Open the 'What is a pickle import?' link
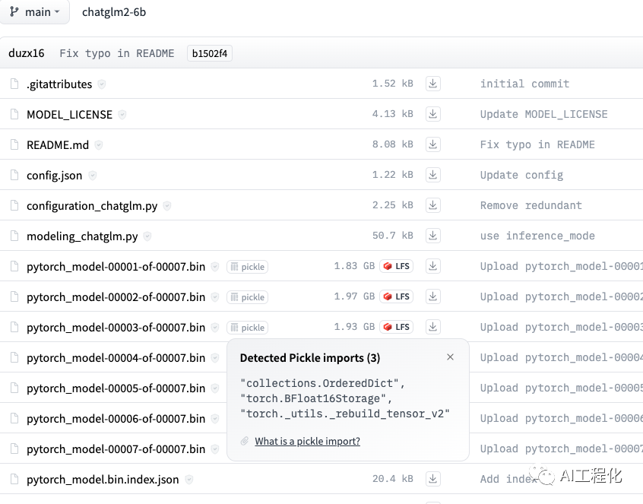Image resolution: width=643 pixels, height=504 pixels. [x=307, y=441]
